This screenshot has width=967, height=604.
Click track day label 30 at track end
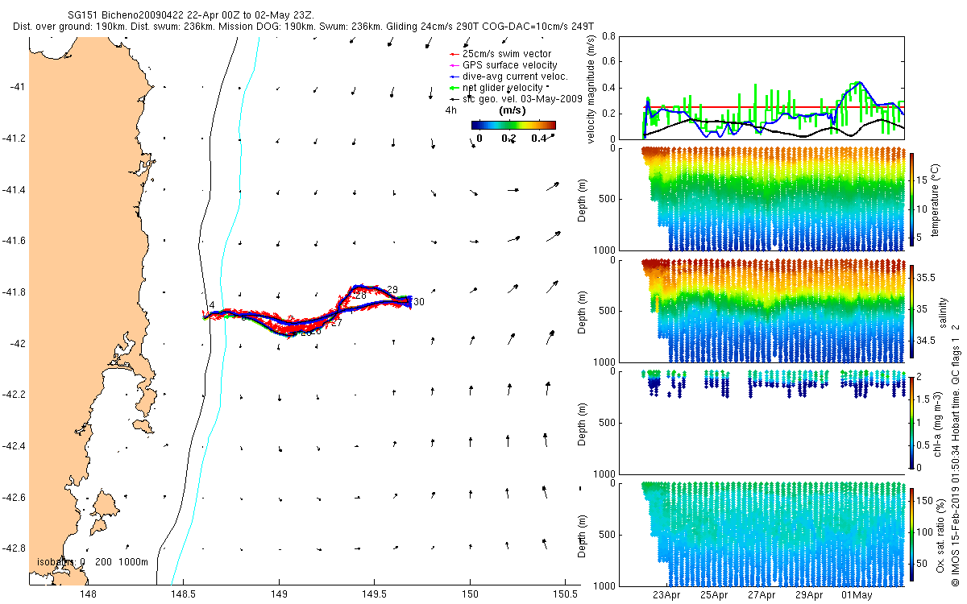point(419,302)
